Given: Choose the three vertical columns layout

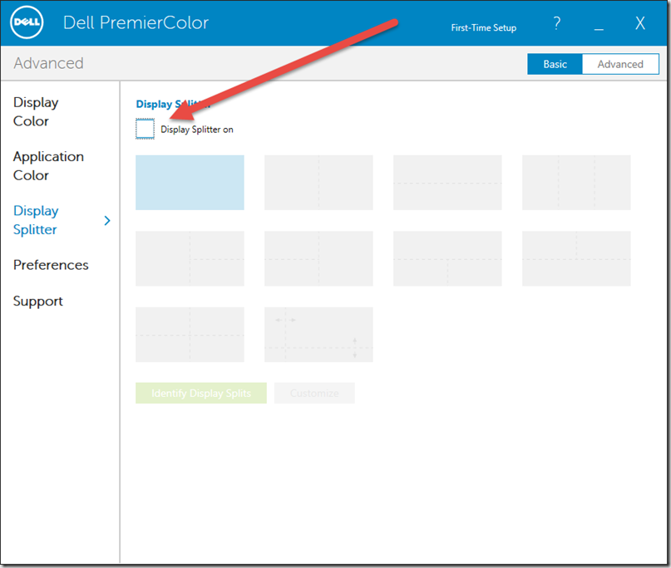Looking at the screenshot, I should click(576, 183).
